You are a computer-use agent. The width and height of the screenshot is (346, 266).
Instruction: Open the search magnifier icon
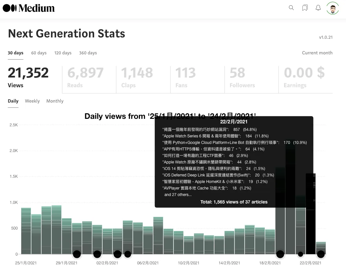(291, 8)
